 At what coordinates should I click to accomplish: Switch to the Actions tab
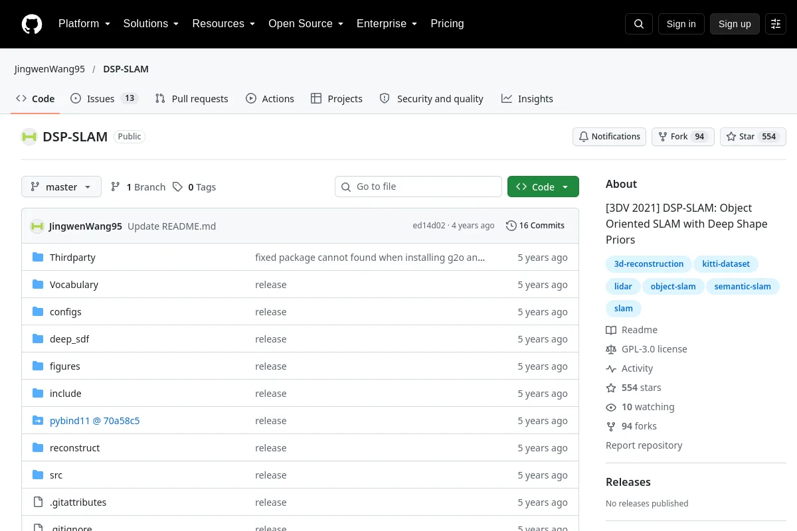pos(270,99)
